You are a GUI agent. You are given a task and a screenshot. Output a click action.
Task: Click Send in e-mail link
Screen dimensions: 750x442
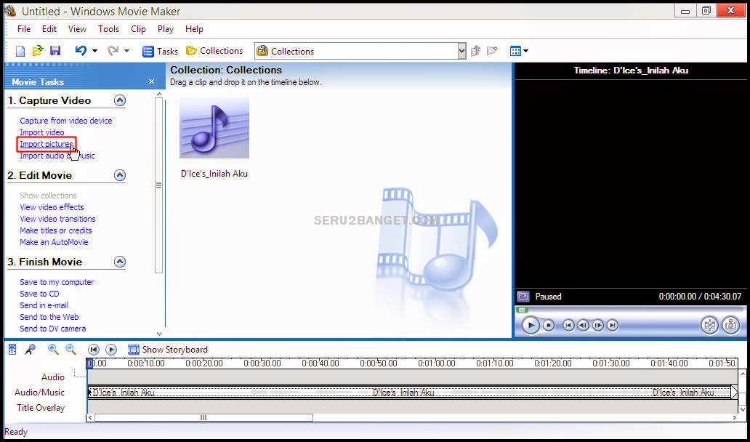tap(44, 305)
